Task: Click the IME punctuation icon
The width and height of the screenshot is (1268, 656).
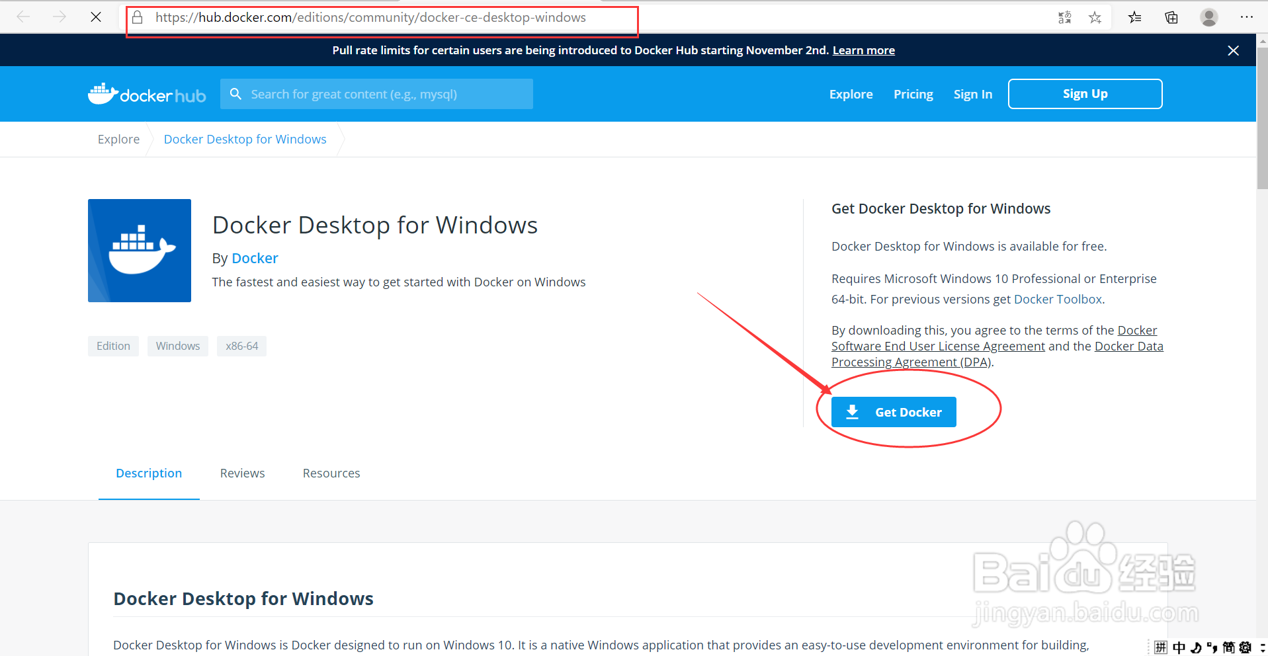Action: tap(1212, 647)
